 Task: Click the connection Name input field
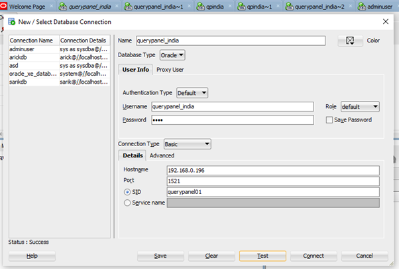pyautogui.click(x=231, y=41)
